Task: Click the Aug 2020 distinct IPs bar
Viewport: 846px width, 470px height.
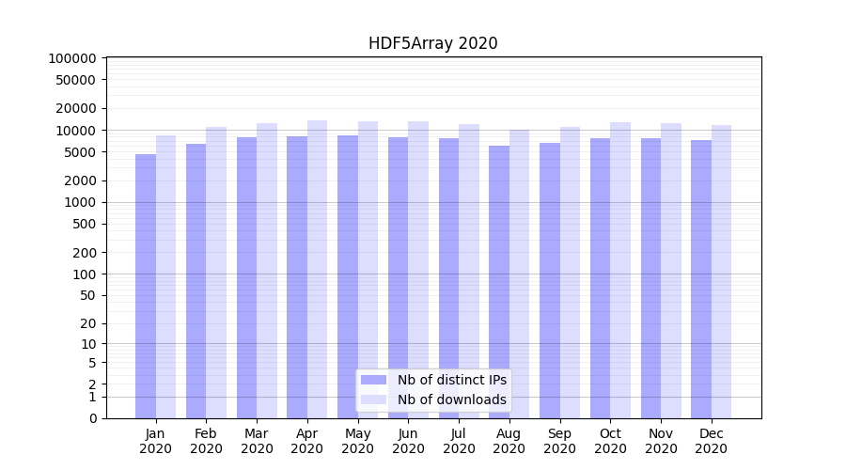Action: click(499, 282)
